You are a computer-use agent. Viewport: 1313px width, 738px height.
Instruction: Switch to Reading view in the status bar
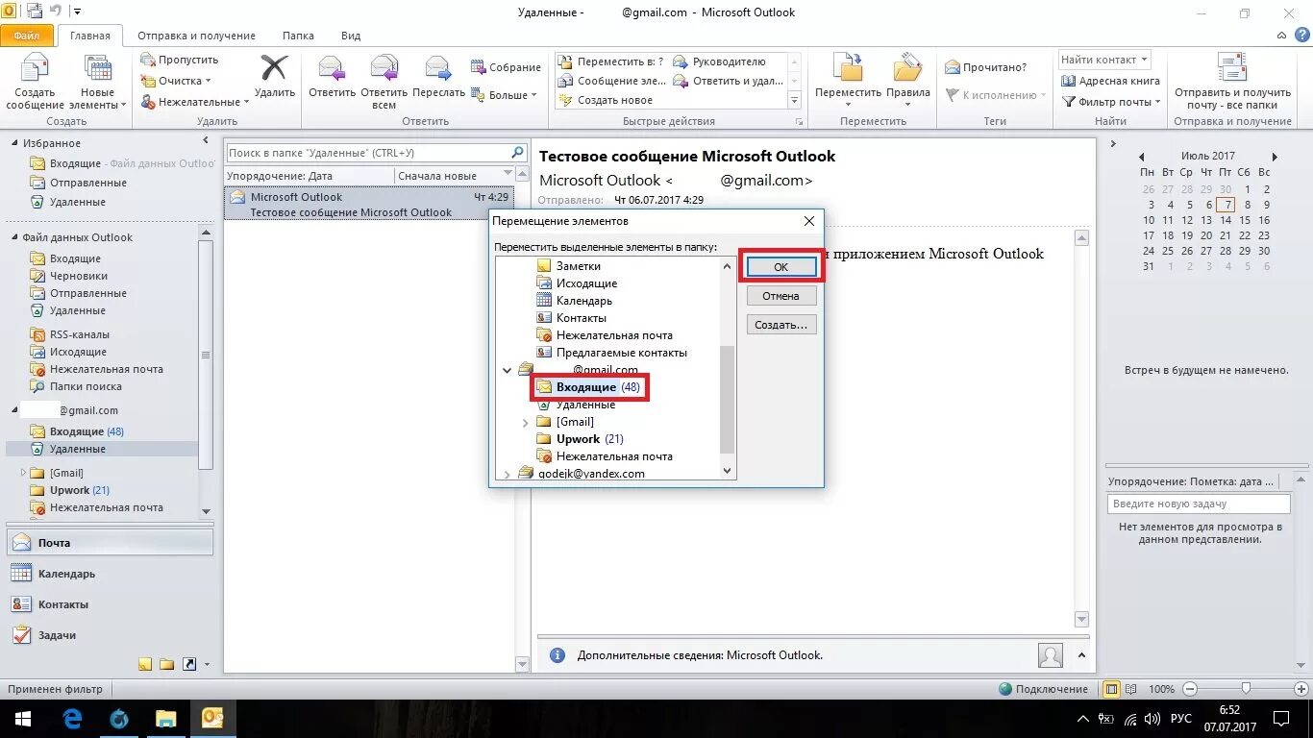pos(1132,689)
